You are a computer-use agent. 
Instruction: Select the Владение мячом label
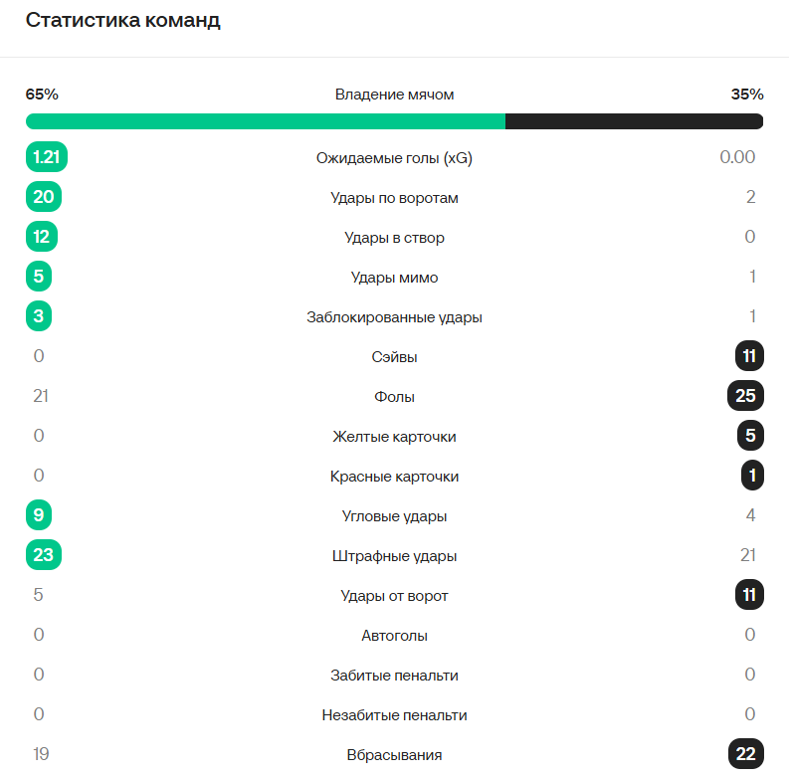click(x=394, y=95)
